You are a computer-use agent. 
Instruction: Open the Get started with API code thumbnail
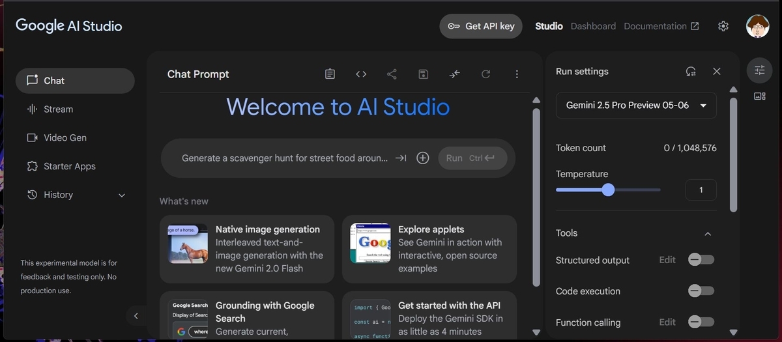tap(370, 319)
